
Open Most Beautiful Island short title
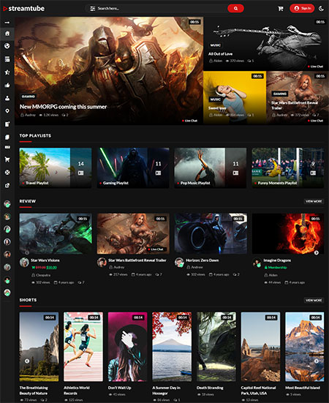click(303, 388)
